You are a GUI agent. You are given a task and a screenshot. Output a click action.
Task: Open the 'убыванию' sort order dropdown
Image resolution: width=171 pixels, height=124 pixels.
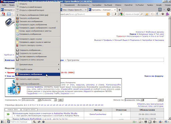point(49,100)
